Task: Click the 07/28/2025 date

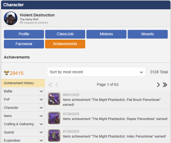Action: point(71,131)
